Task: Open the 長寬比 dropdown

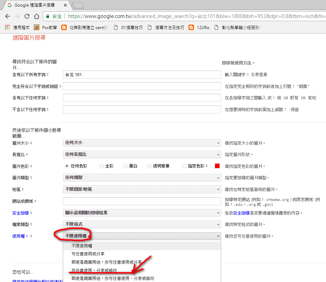Action: tap(142, 154)
